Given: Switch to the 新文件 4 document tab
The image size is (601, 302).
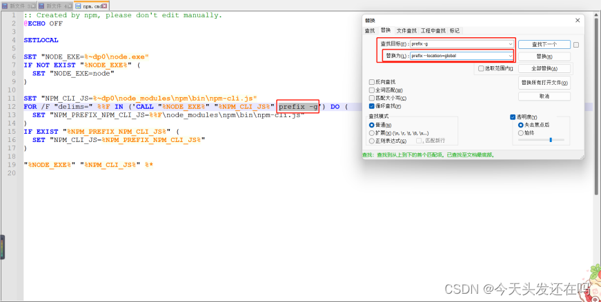Looking at the screenshot, I should [x=56, y=6].
